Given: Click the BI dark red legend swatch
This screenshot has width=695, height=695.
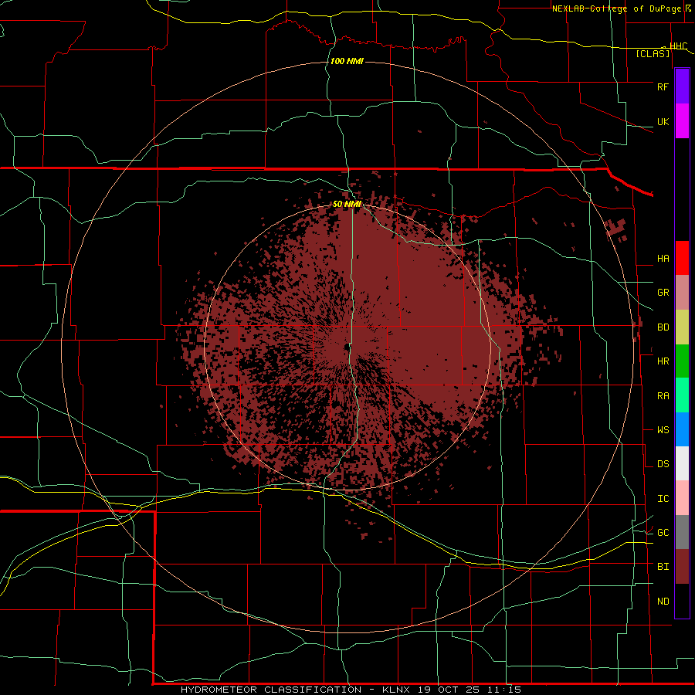Looking at the screenshot, I should pyautogui.click(x=682, y=567).
